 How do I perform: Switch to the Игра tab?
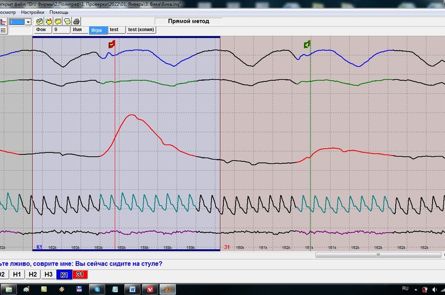97,30
